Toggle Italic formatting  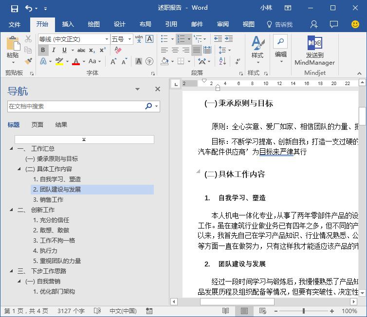[54, 50]
